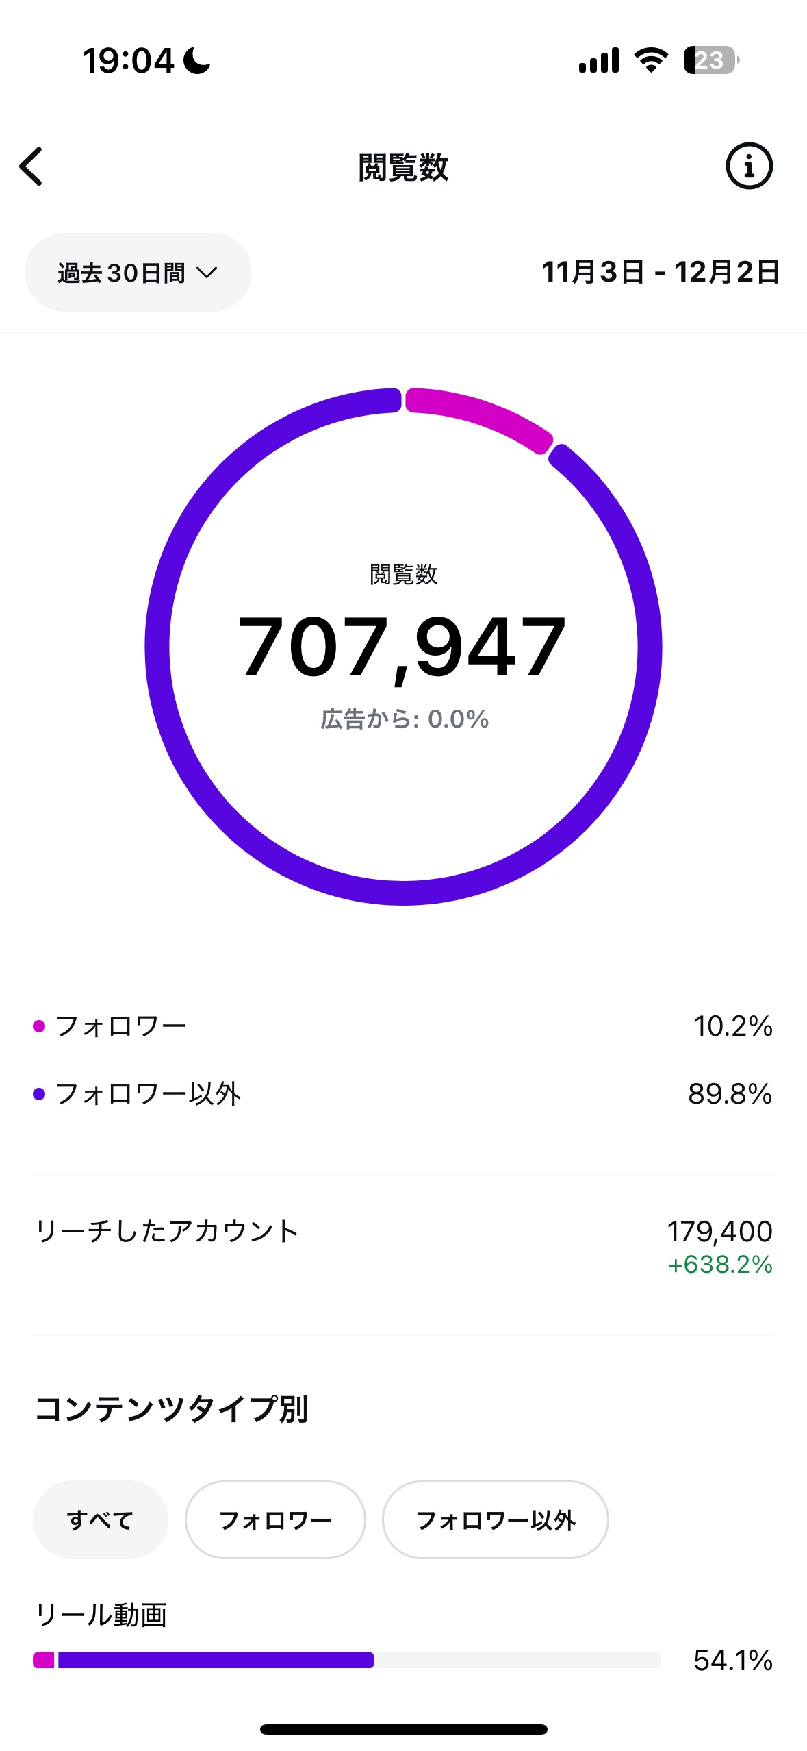807x1751 pixels.
Task: Tap the 閲覧数 page title
Action: tap(403, 167)
